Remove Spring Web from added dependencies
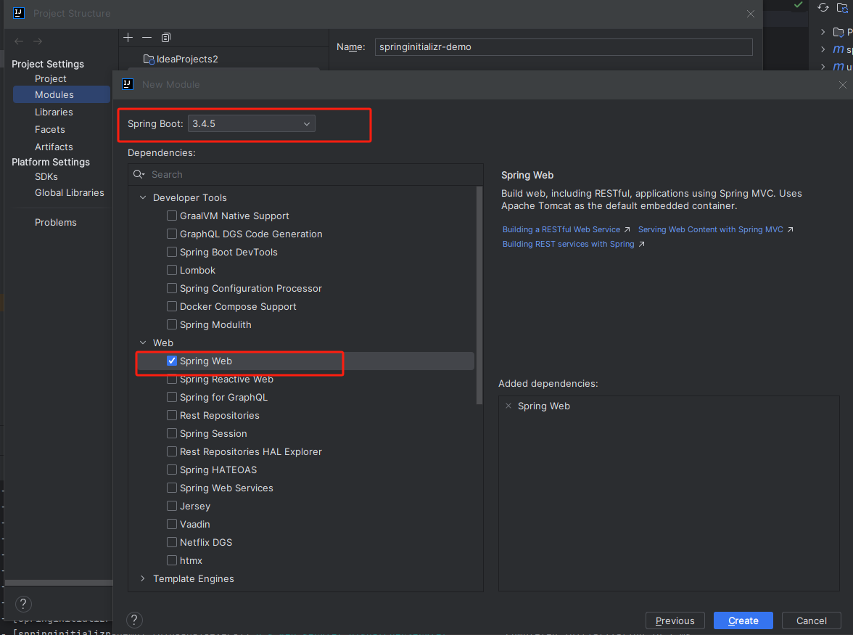Image resolution: width=853 pixels, height=635 pixels. click(508, 406)
